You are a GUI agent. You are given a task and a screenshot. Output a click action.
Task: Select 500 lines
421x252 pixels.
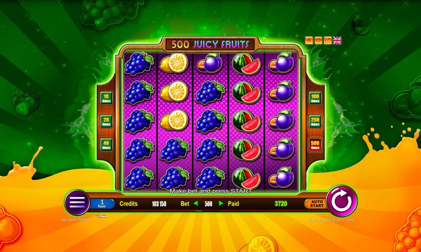(315, 145)
